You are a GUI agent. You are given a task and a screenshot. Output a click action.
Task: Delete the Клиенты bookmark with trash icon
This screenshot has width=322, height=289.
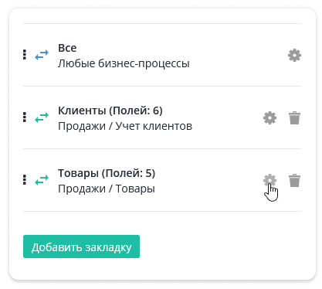pyautogui.click(x=294, y=118)
